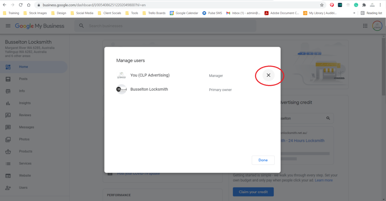Click the Reviews icon in sidebar

point(8,115)
